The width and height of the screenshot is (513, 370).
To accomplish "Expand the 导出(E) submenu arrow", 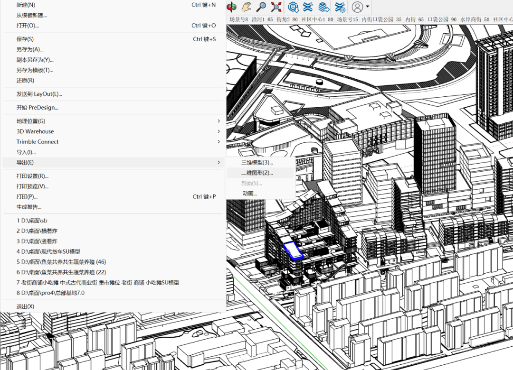I will pos(218,162).
